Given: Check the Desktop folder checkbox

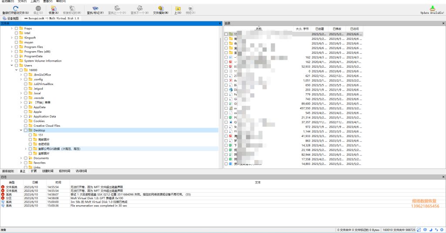Looking at the screenshot, I should pyautogui.click(x=26, y=131).
